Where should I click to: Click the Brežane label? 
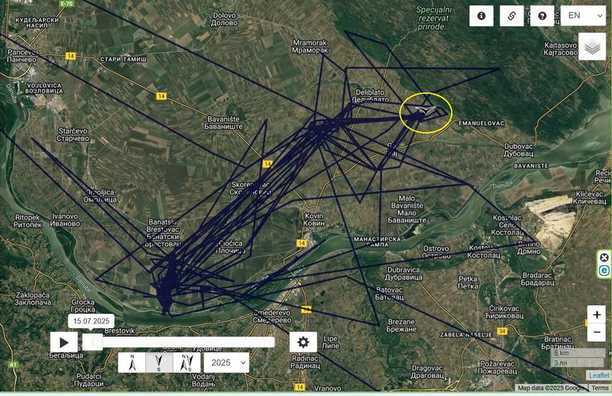coord(402,325)
